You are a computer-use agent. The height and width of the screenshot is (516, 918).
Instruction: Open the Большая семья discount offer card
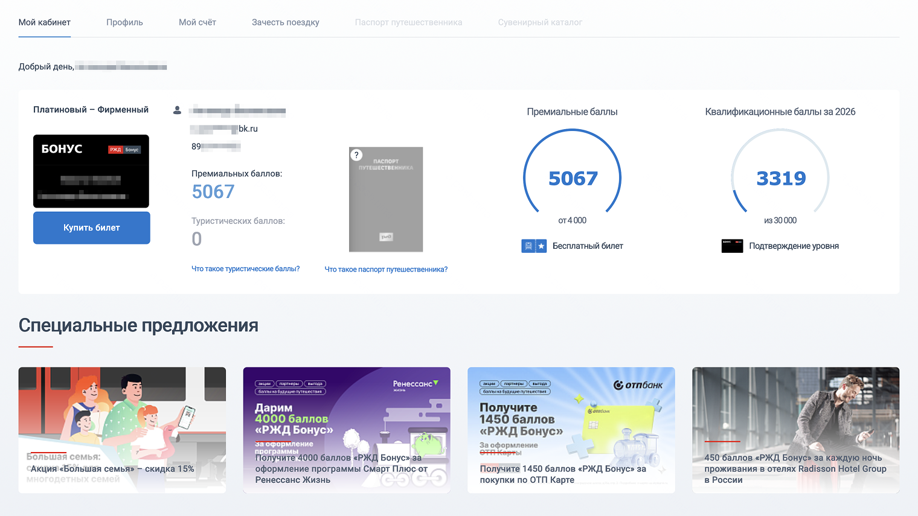click(122, 430)
